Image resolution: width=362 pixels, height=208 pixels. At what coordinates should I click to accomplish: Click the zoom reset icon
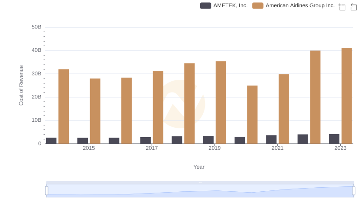(353, 7)
